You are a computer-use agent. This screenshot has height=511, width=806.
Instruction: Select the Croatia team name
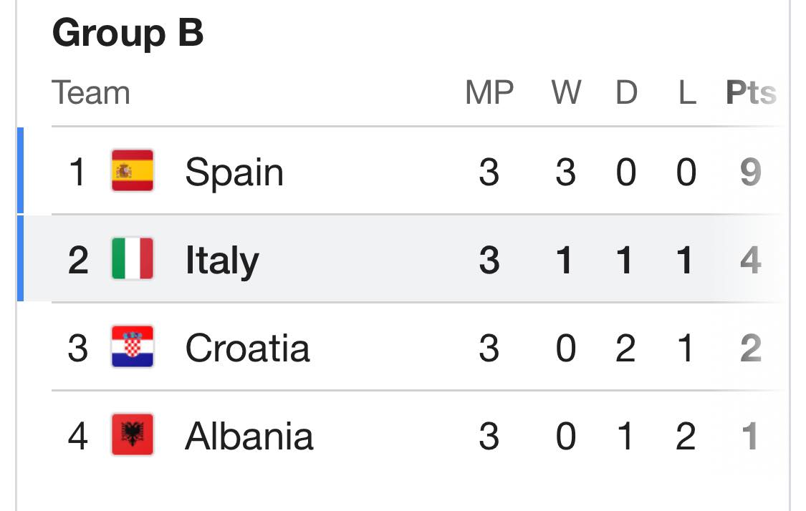point(247,349)
